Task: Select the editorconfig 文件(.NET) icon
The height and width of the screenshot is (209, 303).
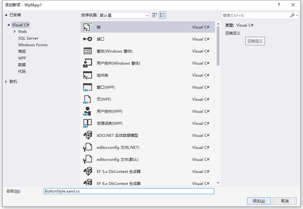Action: 88,148
